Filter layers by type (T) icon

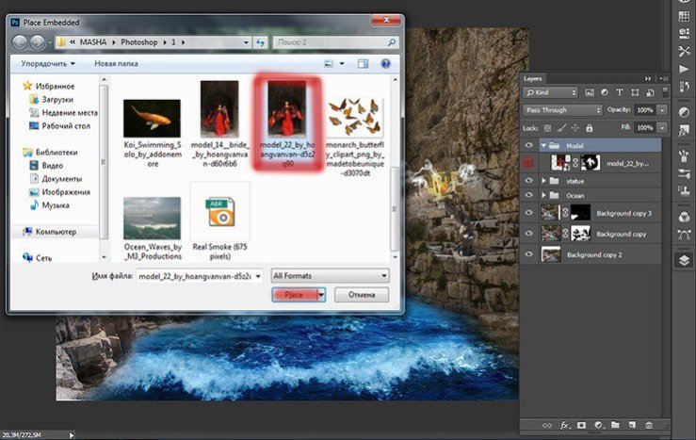pos(618,93)
